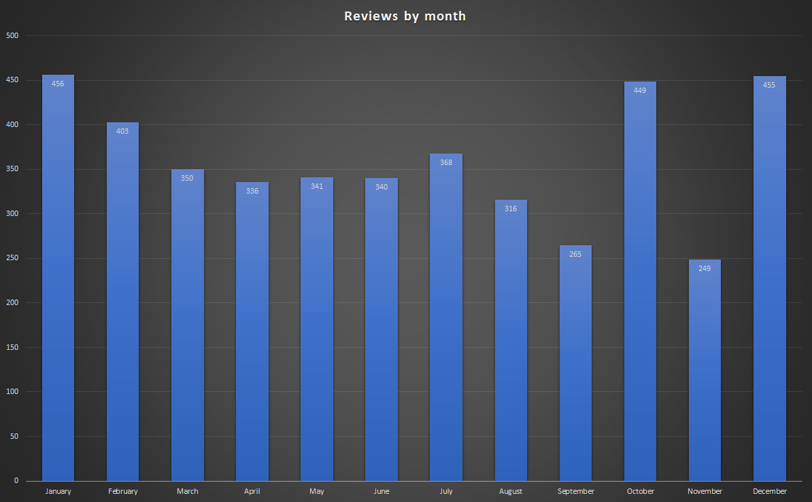Click the "Reviews by month" chart title

[x=405, y=16]
